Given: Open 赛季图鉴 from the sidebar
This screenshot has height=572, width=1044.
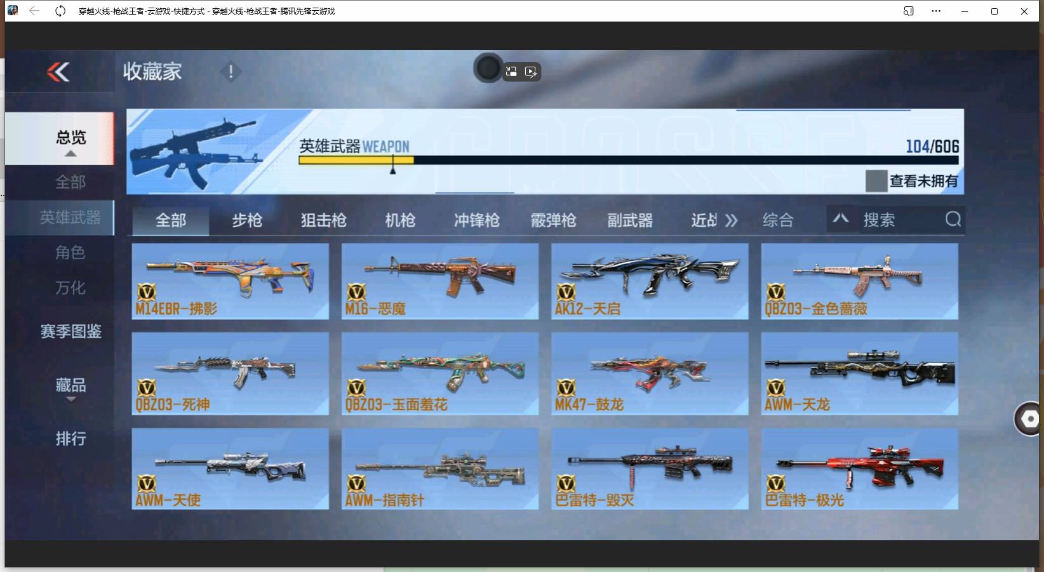Looking at the screenshot, I should (70, 331).
